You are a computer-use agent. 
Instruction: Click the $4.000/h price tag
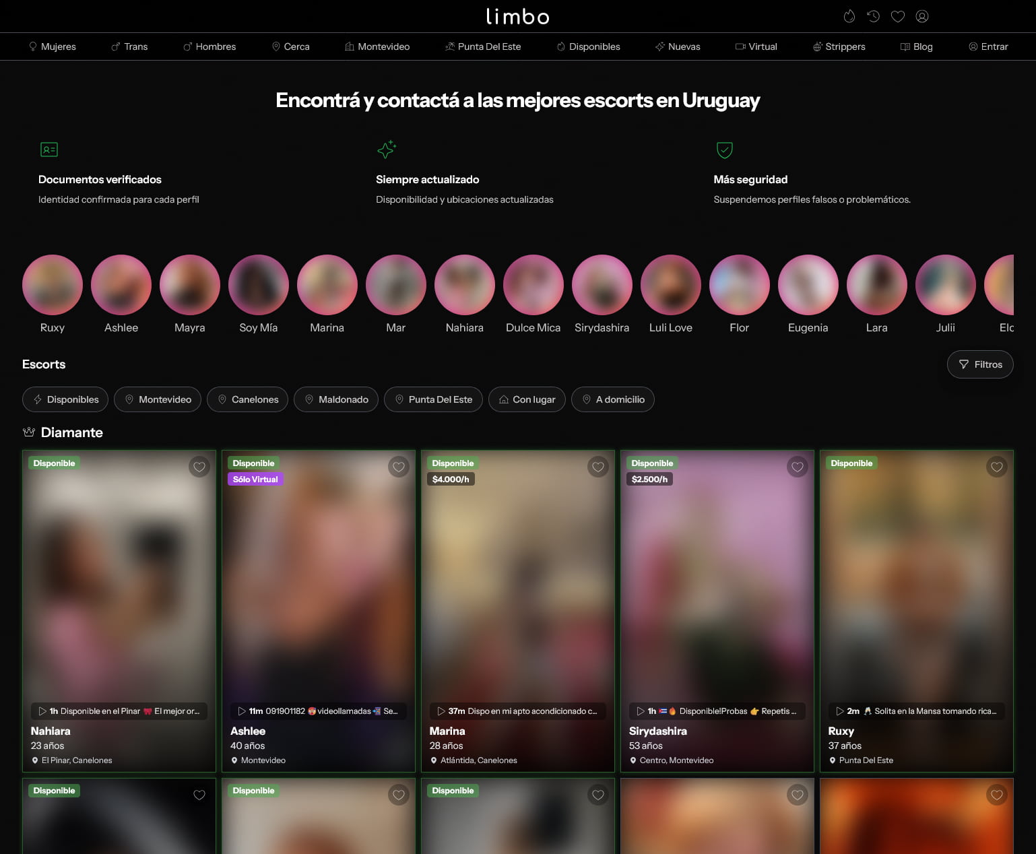pos(451,480)
